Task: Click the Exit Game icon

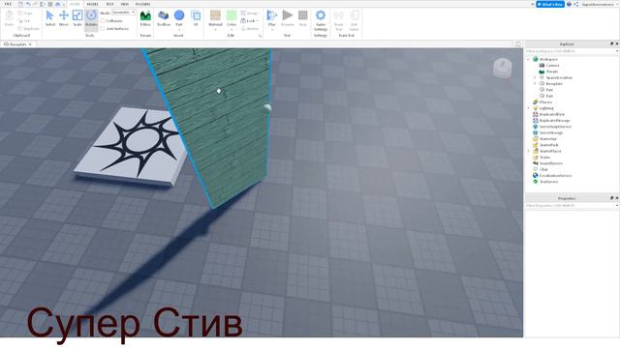Action: (354, 20)
